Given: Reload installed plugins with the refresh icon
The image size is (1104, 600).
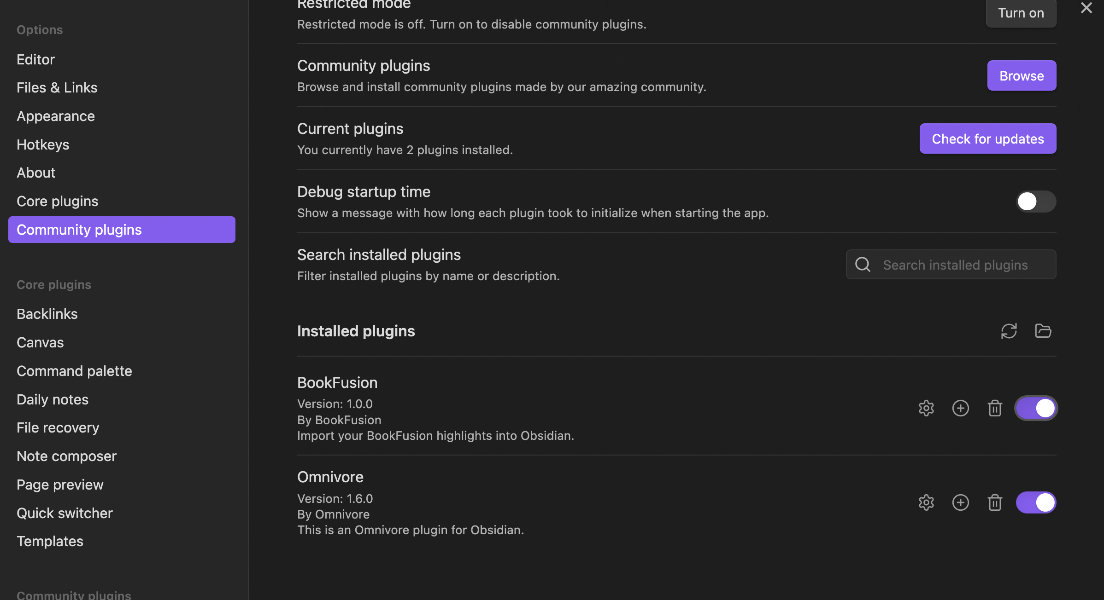Looking at the screenshot, I should (x=1009, y=331).
